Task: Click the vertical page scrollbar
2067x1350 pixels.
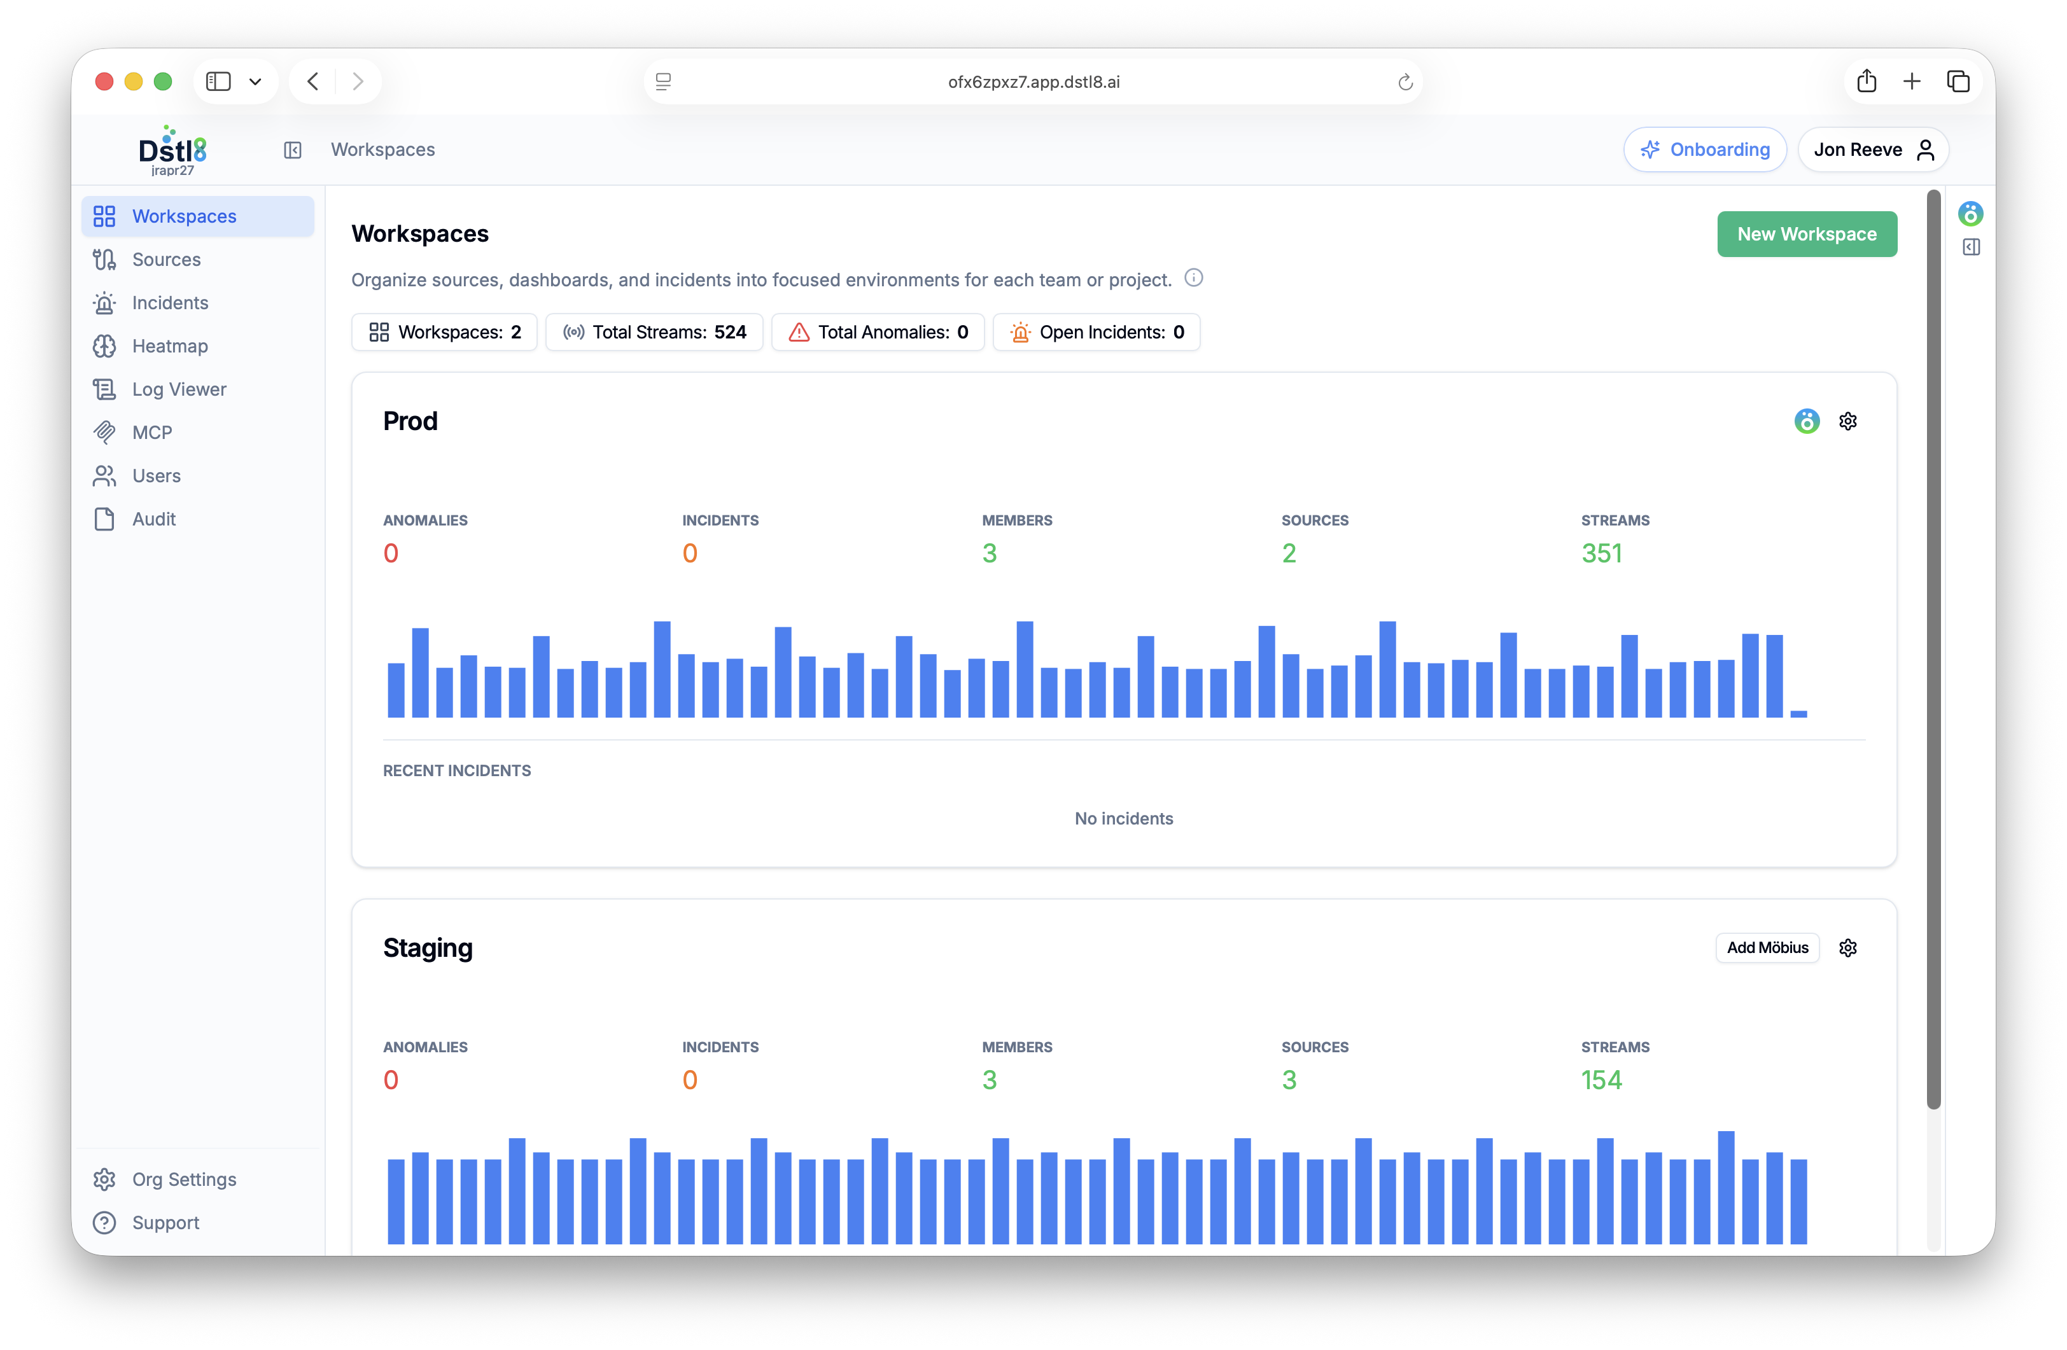Action: point(1933,651)
